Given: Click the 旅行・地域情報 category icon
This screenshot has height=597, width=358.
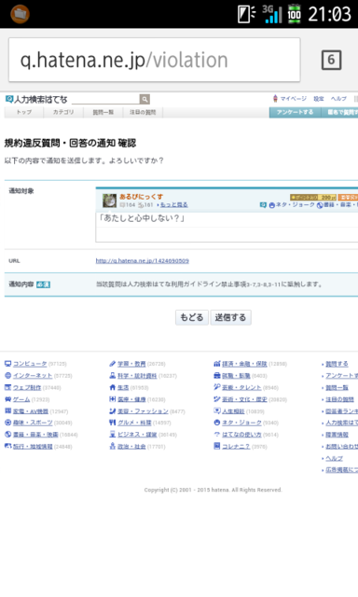Looking at the screenshot, I should [x=8, y=446].
